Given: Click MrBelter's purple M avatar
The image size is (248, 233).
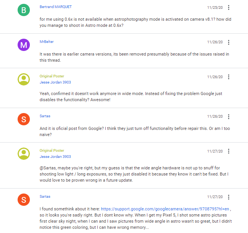Looking at the screenshot, I should 24,45.
